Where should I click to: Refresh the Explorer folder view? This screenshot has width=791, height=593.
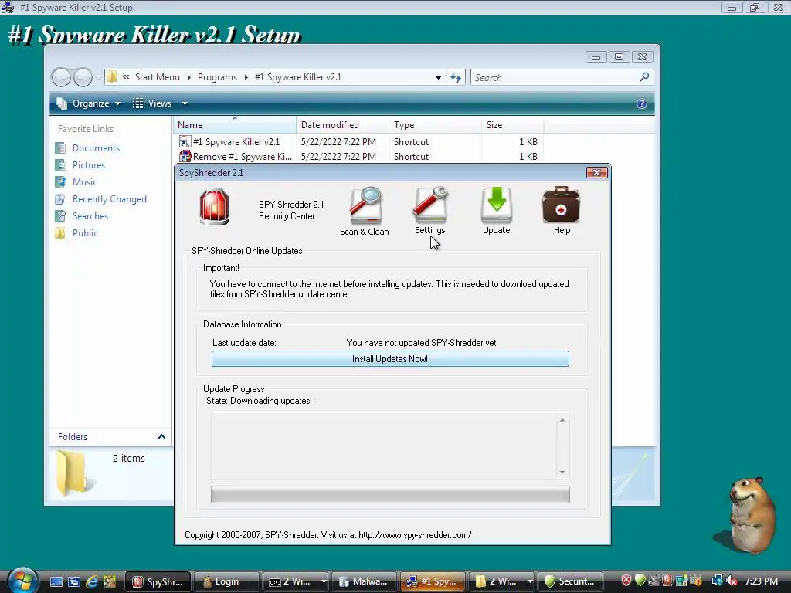456,78
